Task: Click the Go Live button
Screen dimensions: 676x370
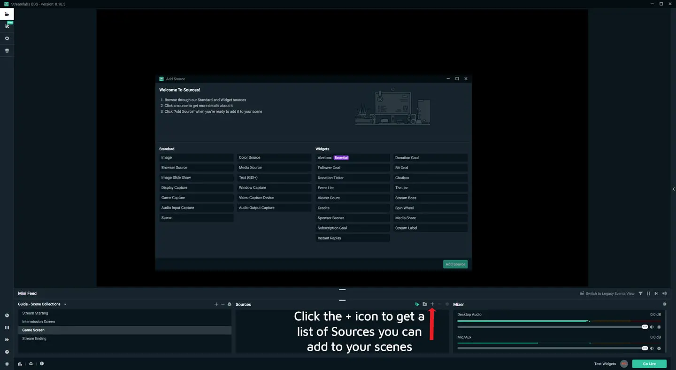Action: [x=649, y=364]
